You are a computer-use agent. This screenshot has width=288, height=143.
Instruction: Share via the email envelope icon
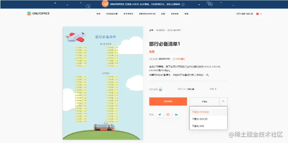click(x=168, y=115)
